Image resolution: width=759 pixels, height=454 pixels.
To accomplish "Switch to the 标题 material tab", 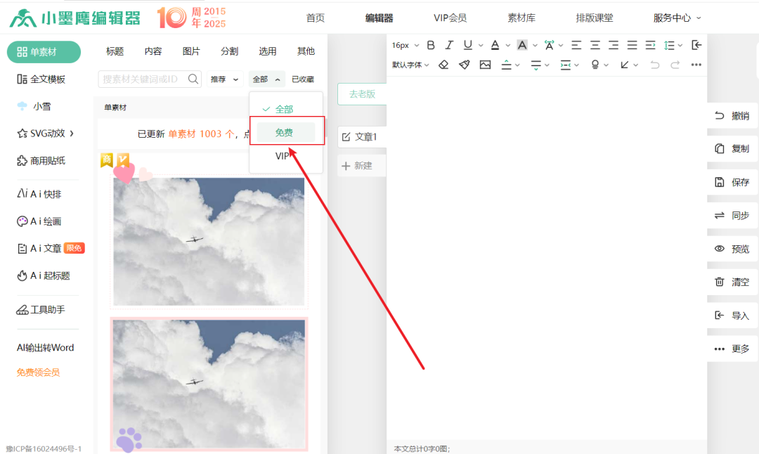I will click(x=115, y=51).
